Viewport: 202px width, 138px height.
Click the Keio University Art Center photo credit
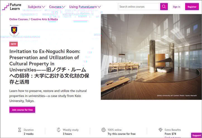(177, 96)
